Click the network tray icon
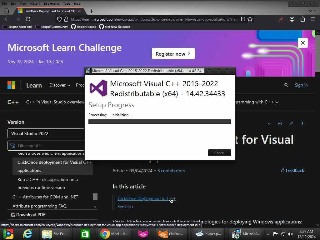Viewport: 320px width, 240px height. point(283,234)
